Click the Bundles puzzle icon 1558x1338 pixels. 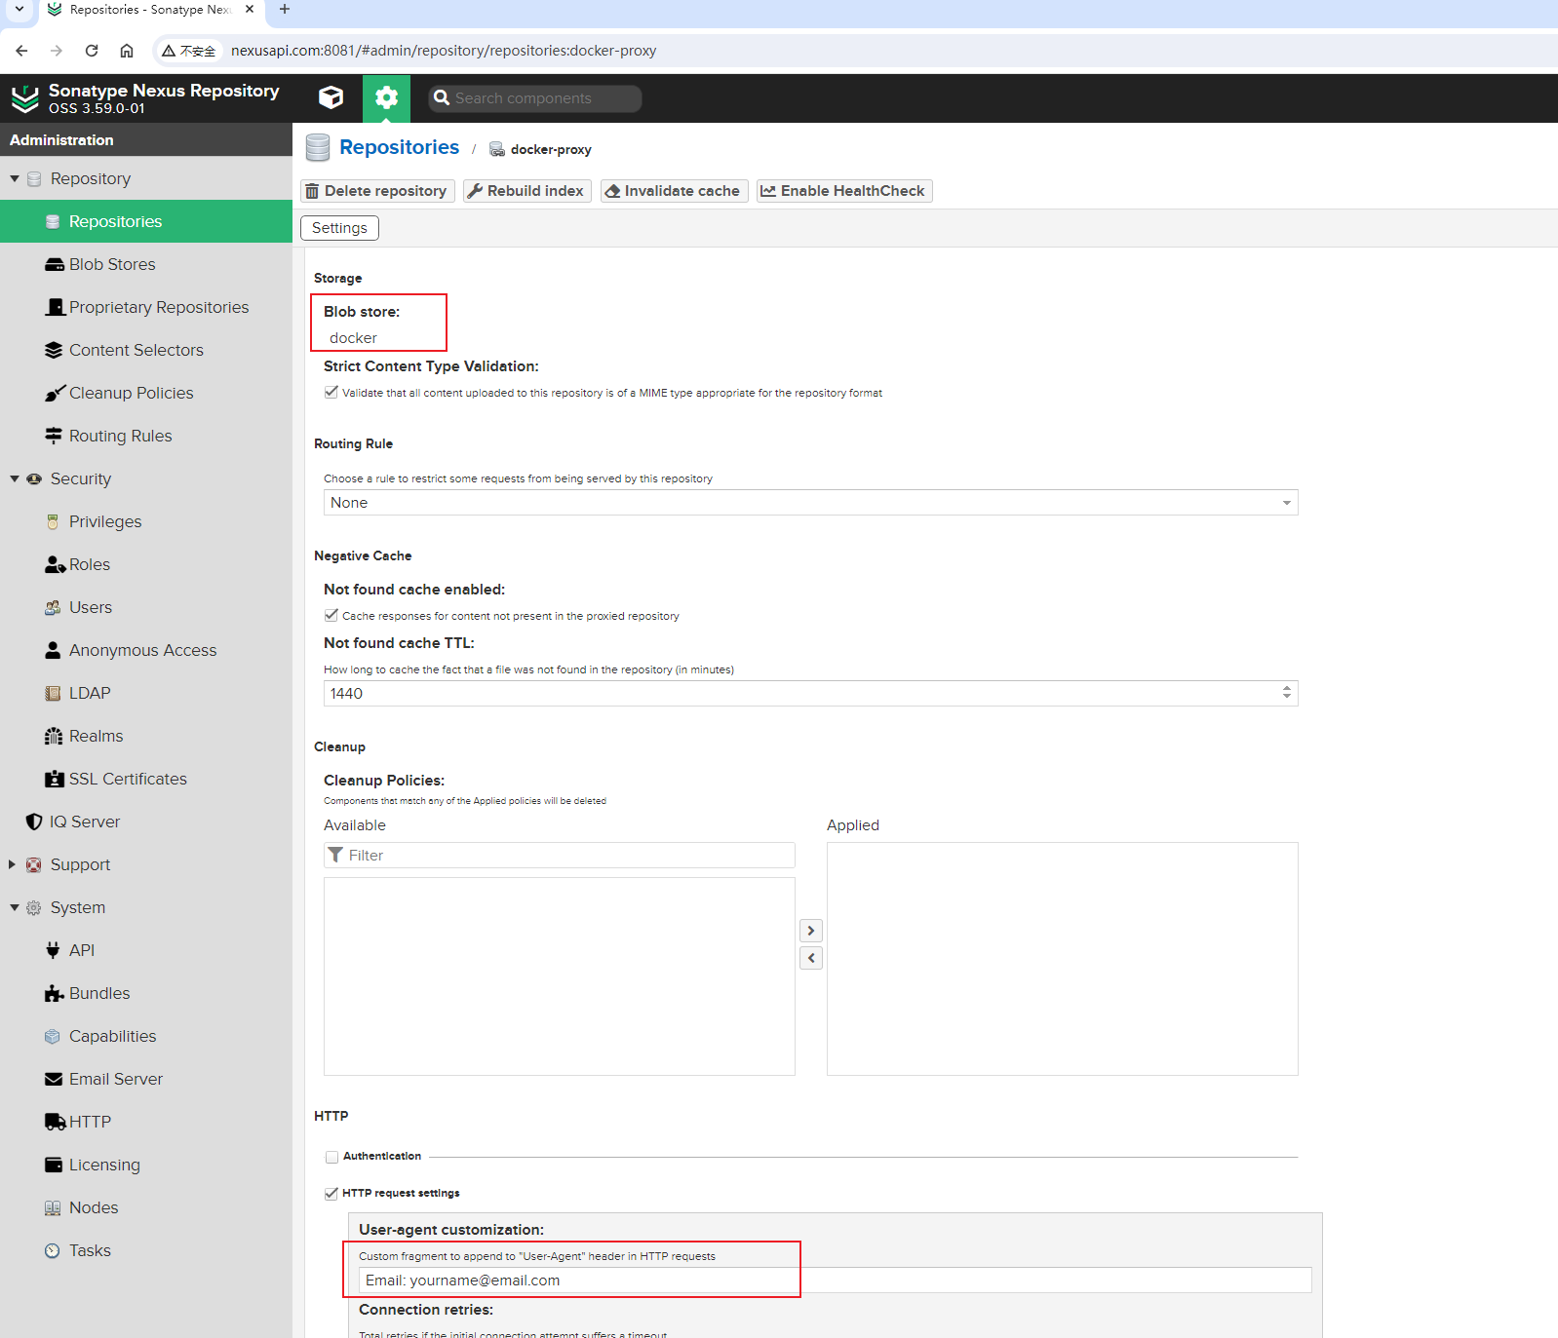tap(55, 994)
